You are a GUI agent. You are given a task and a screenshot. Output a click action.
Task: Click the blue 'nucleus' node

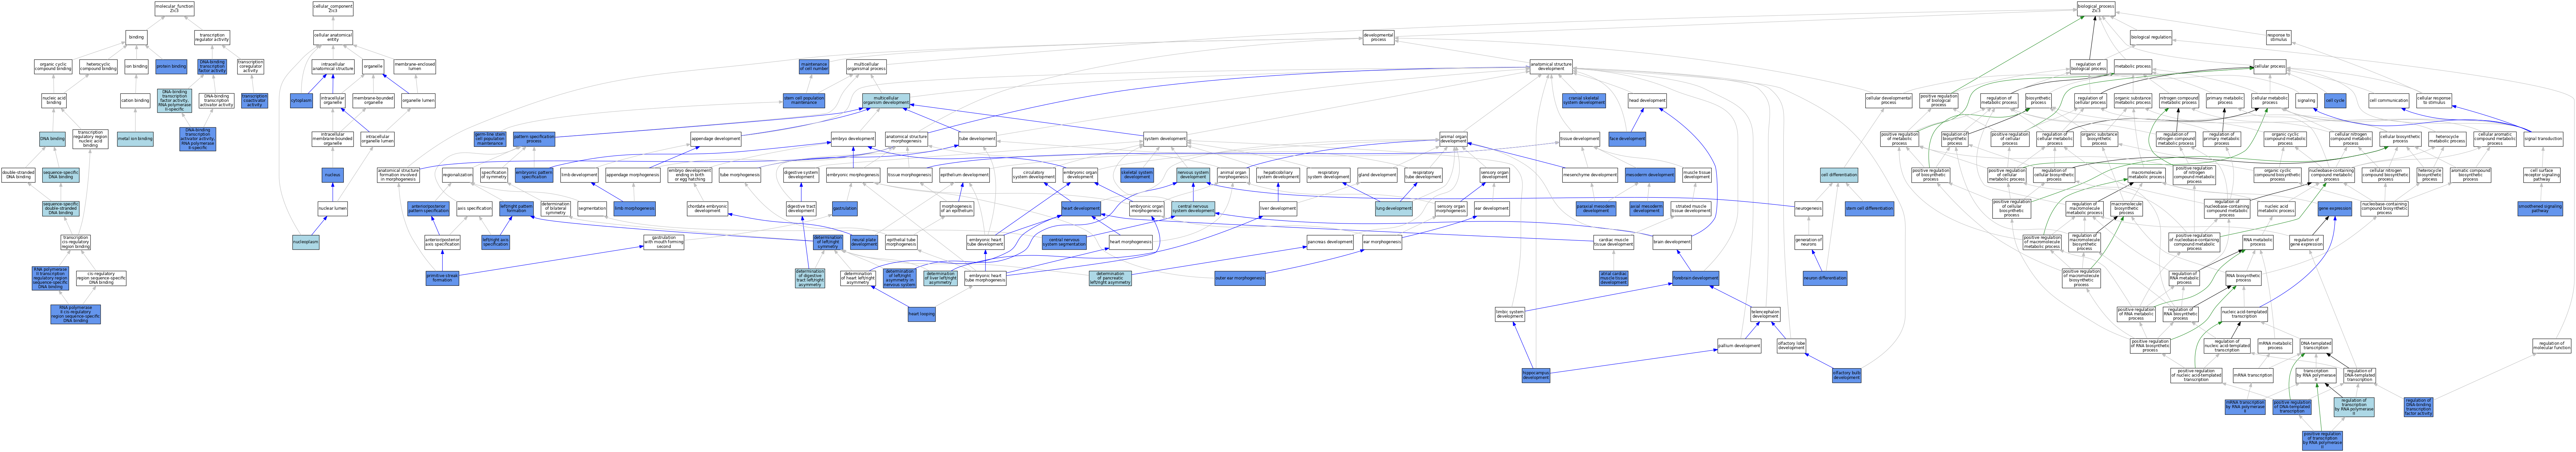point(333,175)
